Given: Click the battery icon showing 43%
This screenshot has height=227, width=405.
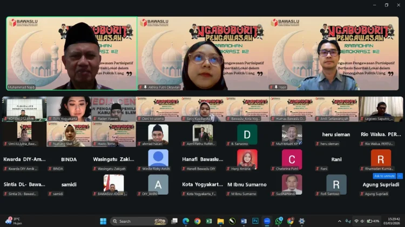Looking at the screenshot, I should pyautogui.click(x=373, y=221).
